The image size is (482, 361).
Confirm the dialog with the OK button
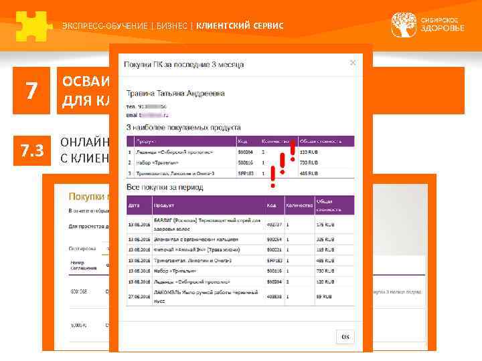point(345,337)
